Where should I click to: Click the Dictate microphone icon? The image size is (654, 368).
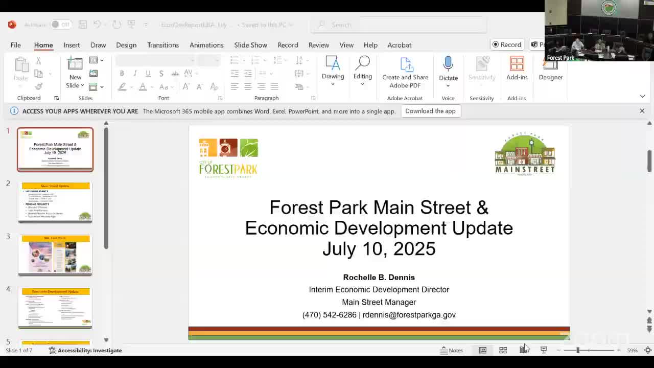pos(448,64)
